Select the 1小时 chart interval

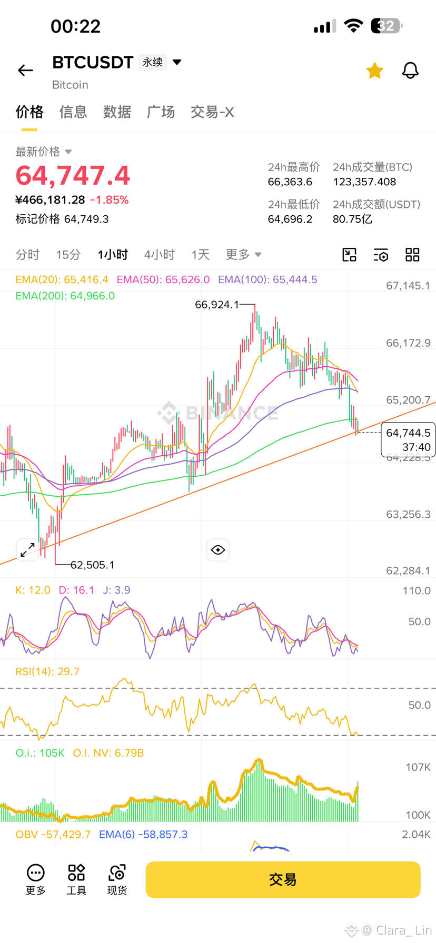point(113,255)
